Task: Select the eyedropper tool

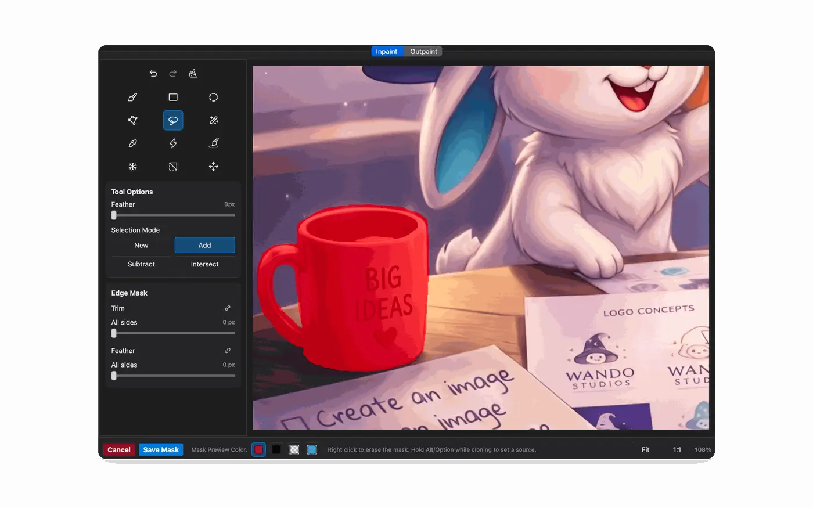Action: pos(132,143)
